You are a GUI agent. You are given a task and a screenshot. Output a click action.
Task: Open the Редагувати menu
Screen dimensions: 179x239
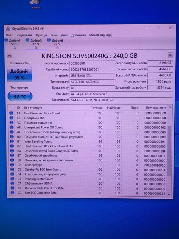24,35
